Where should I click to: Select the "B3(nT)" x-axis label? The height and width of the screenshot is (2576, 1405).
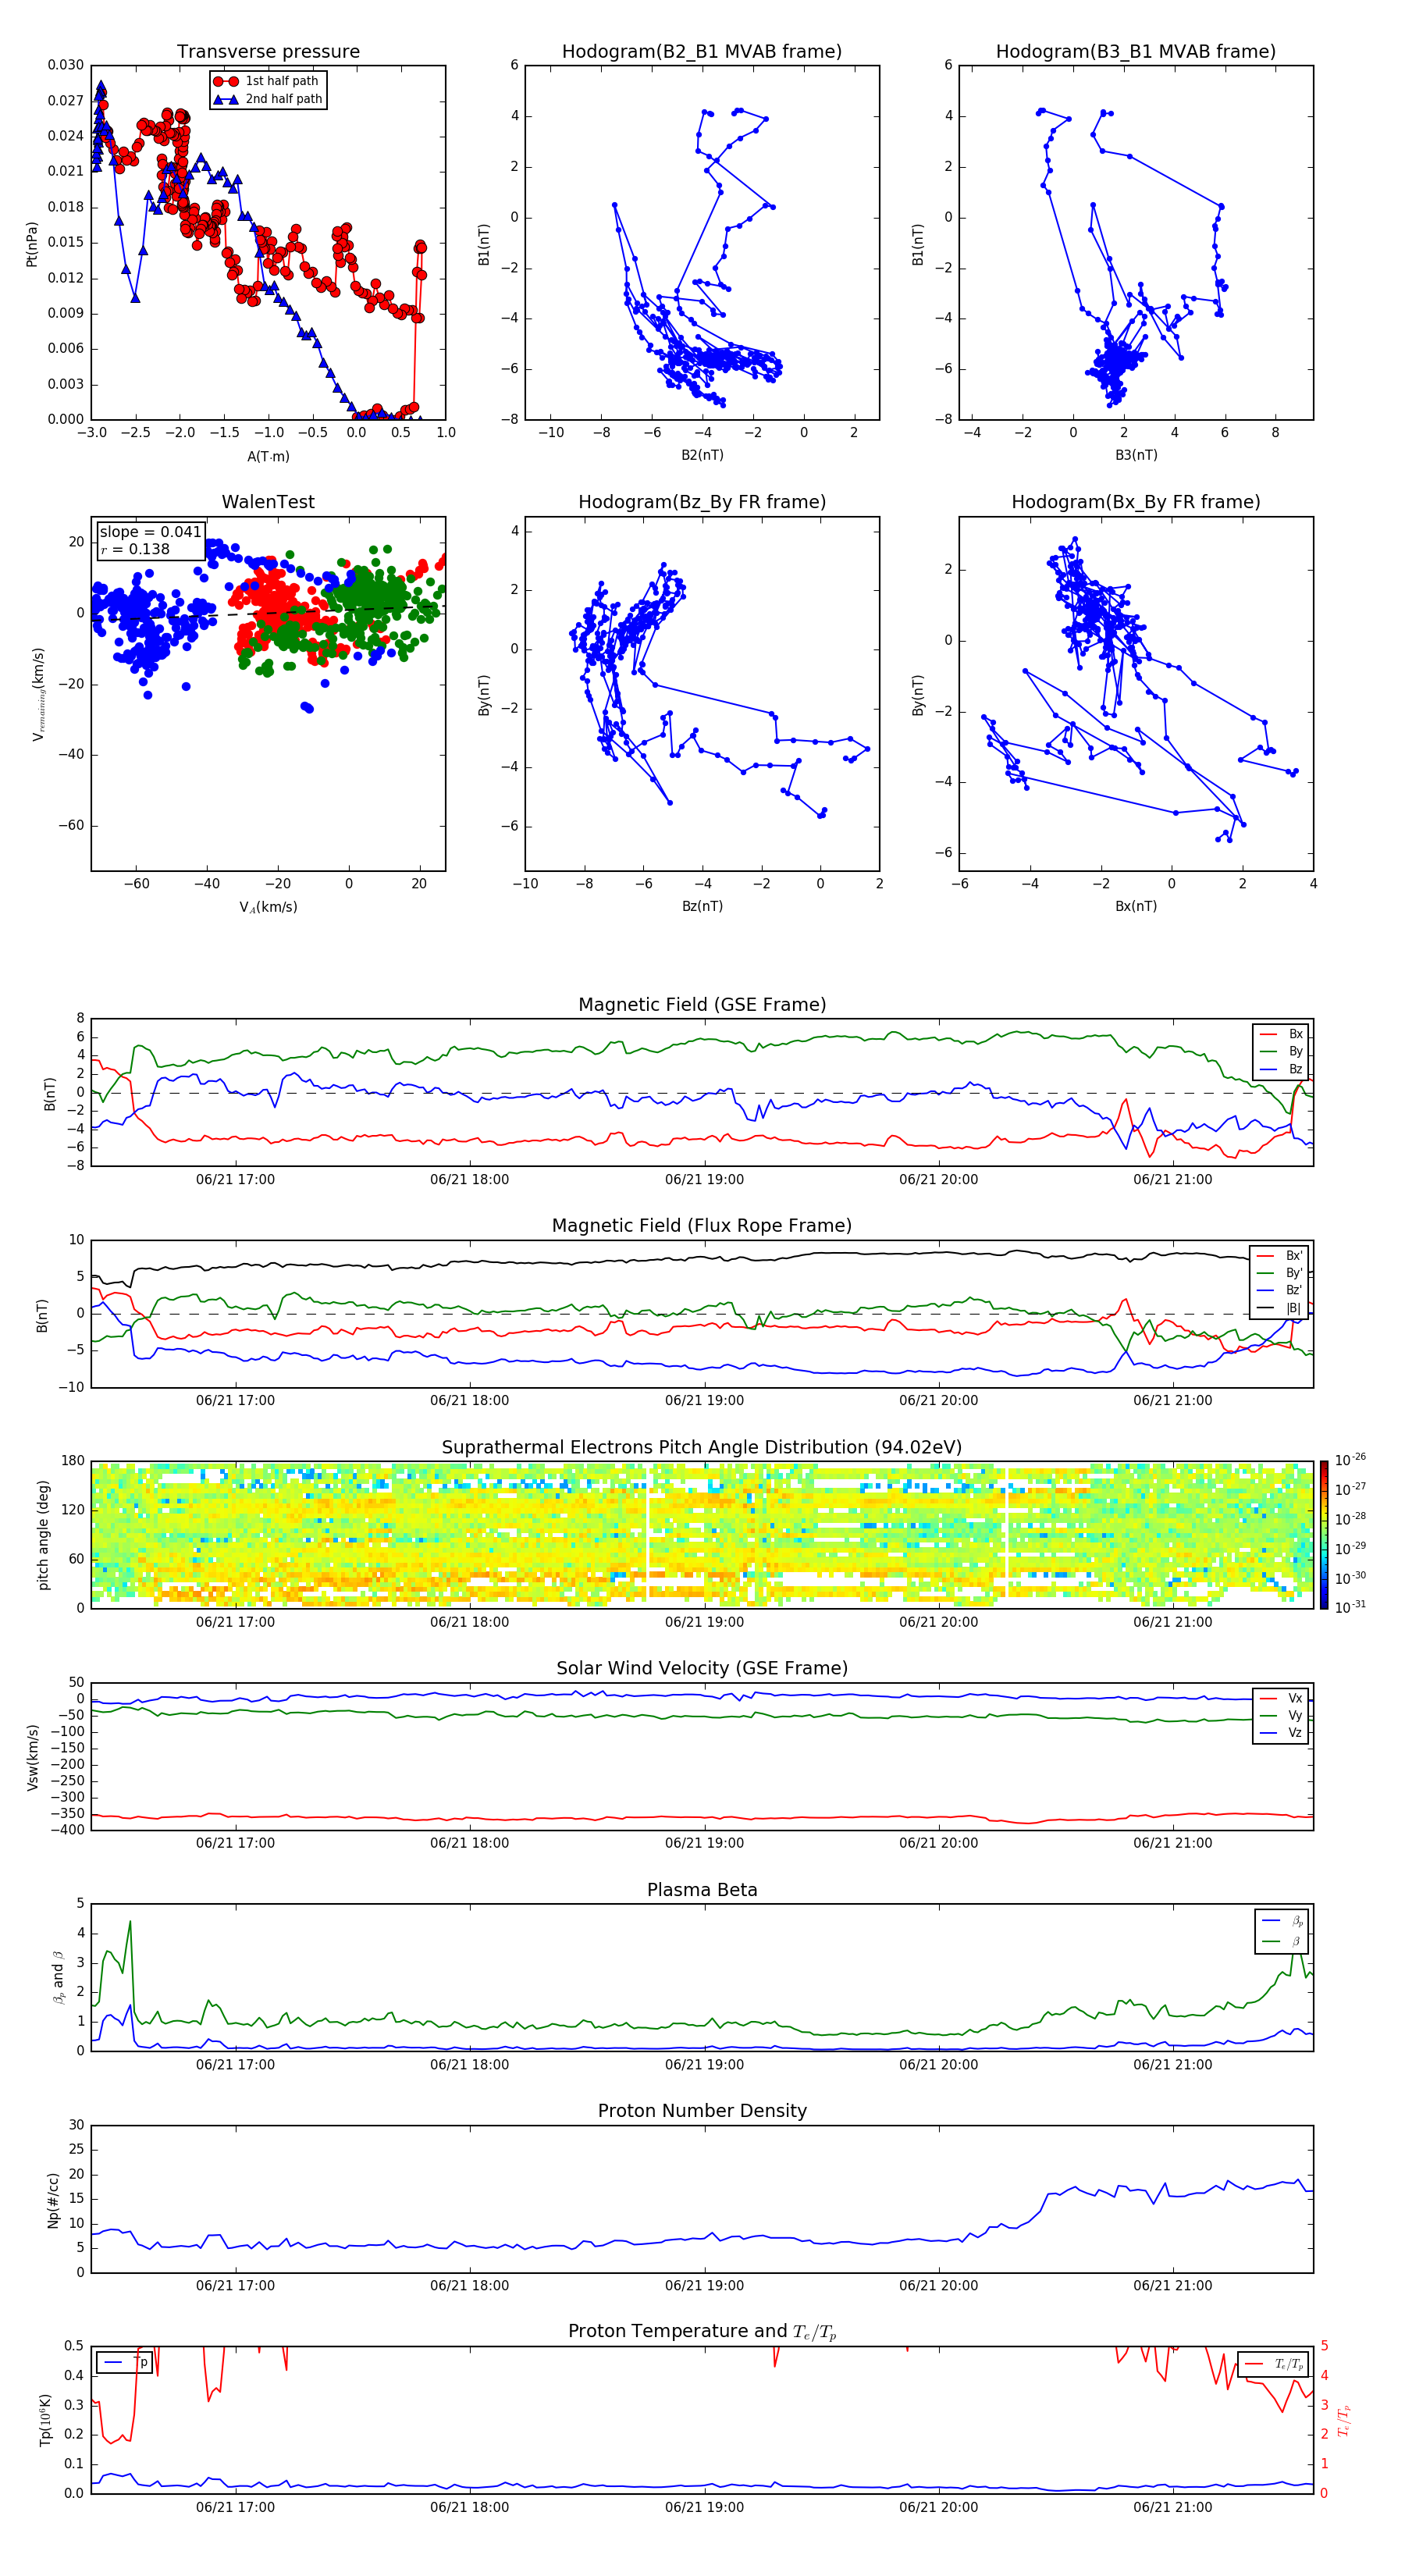[1136, 455]
